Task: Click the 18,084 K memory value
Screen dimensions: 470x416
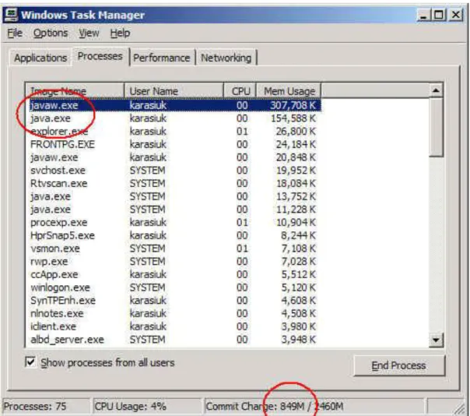Action: tap(296, 183)
